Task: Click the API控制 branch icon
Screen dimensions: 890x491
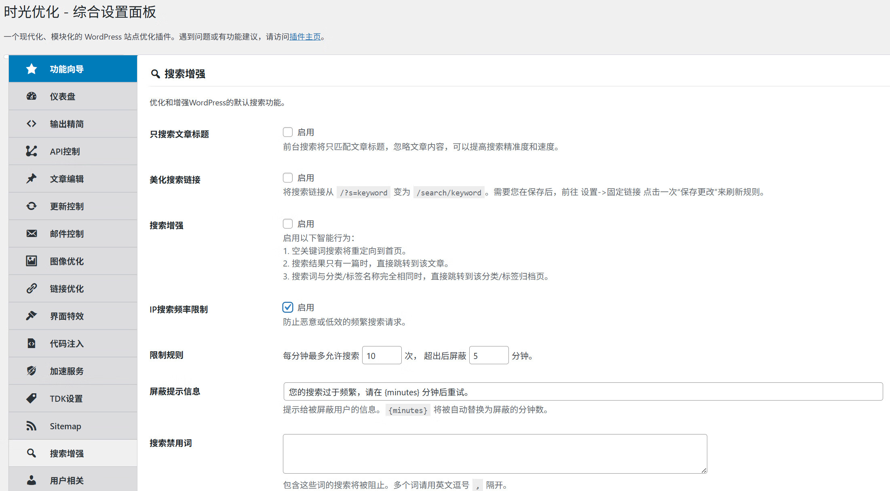Action: point(32,151)
